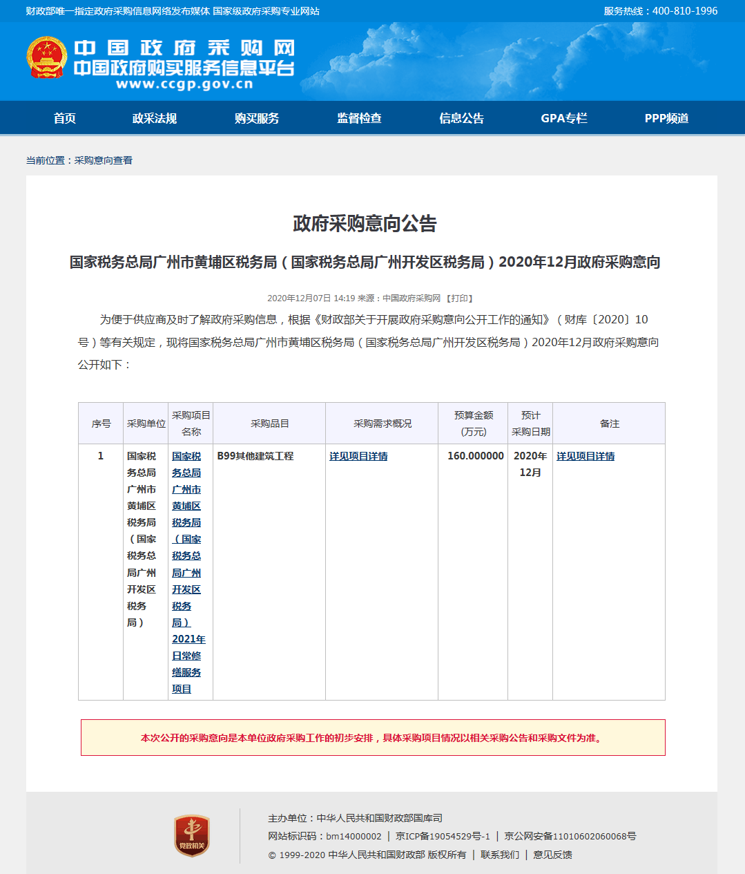745x874 pixels.
Task: Click the 京ICP备19054529号-1 link
Action: pyautogui.click(x=443, y=836)
